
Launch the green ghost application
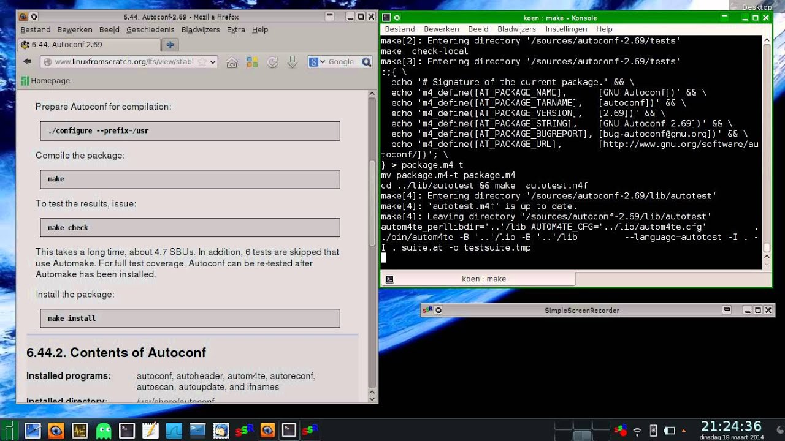pyautogui.click(x=103, y=430)
